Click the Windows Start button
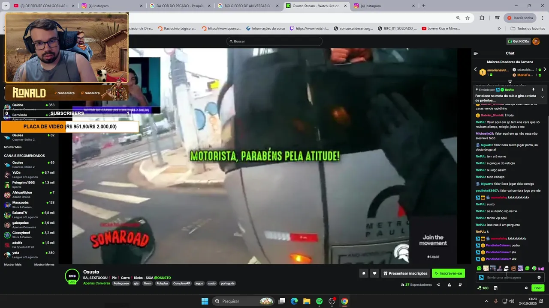 click(205, 301)
